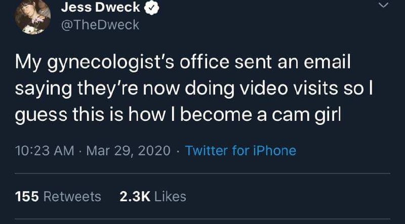
Task: Expand the tweet options chevron
Action: tap(384, 5)
